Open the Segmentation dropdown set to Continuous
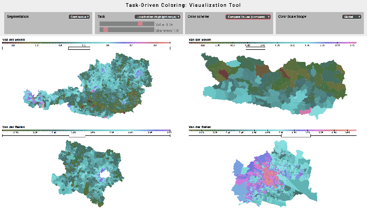Image resolution: width=367 pixels, height=213 pixels. [79, 17]
